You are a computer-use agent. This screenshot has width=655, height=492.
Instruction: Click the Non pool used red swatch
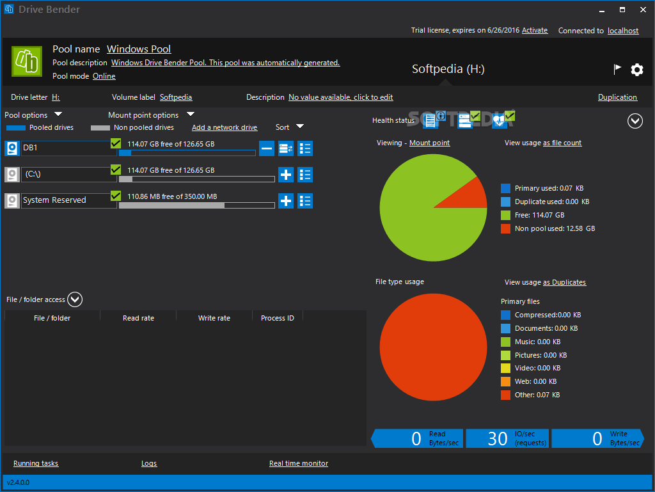pyautogui.click(x=505, y=228)
